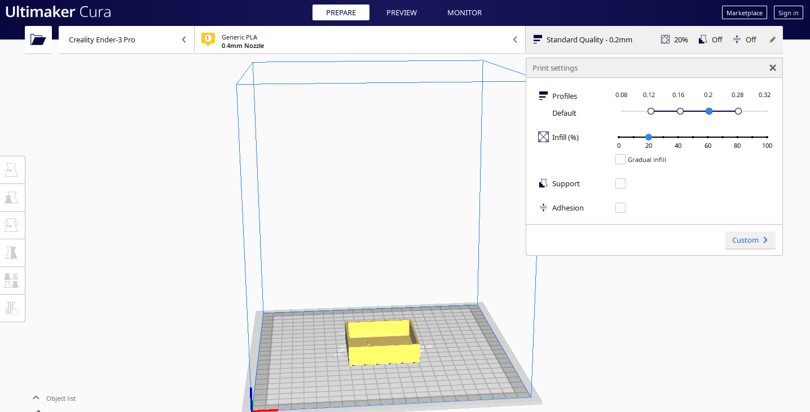Image resolution: width=810 pixels, height=412 pixels.
Task: Collapse the Standard Quality print settings dropdown
Action: click(654, 40)
